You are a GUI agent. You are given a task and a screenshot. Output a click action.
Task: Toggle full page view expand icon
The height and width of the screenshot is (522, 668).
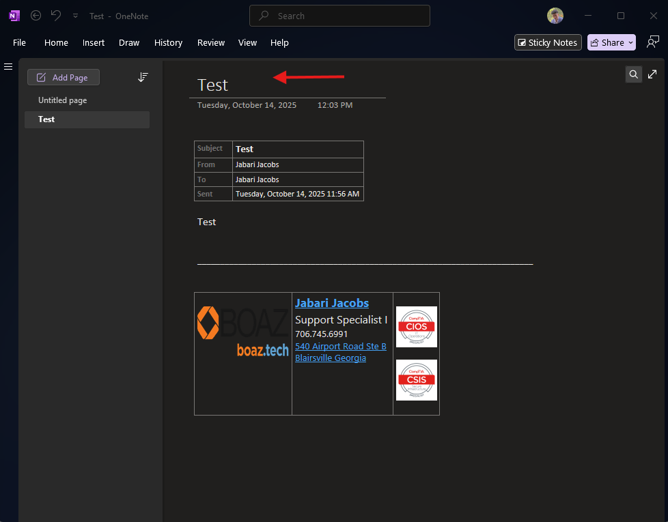pyautogui.click(x=652, y=74)
